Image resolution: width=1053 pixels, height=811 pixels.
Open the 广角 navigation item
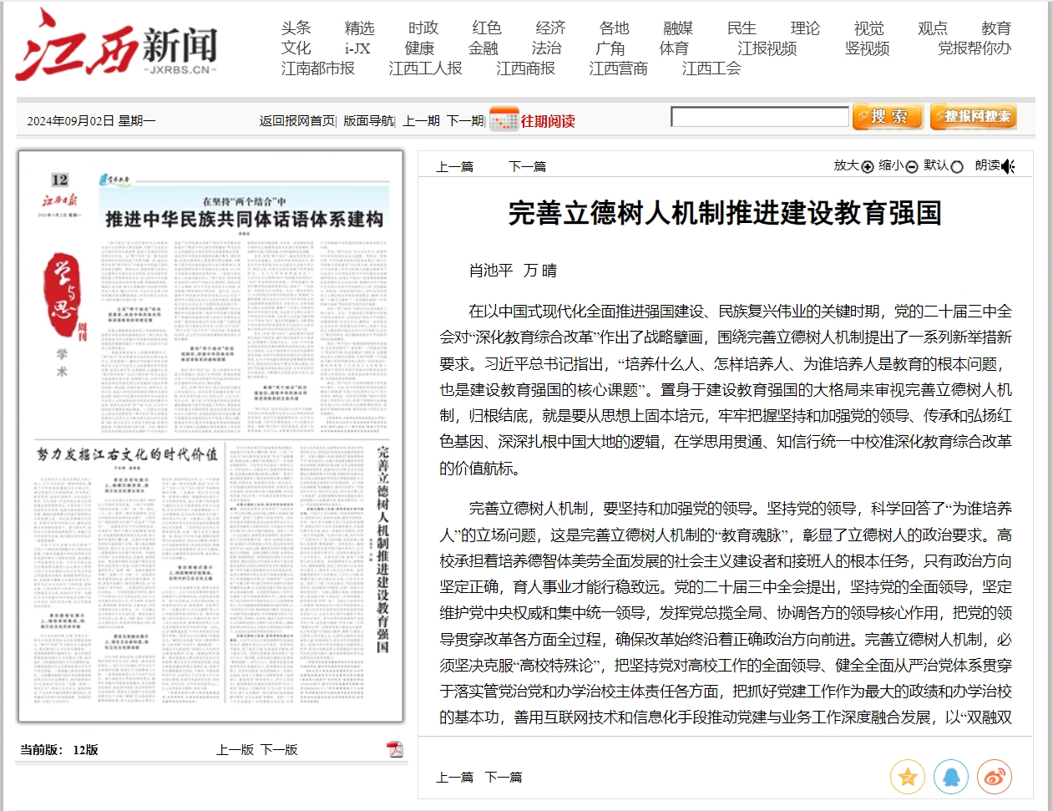(x=610, y=48)
